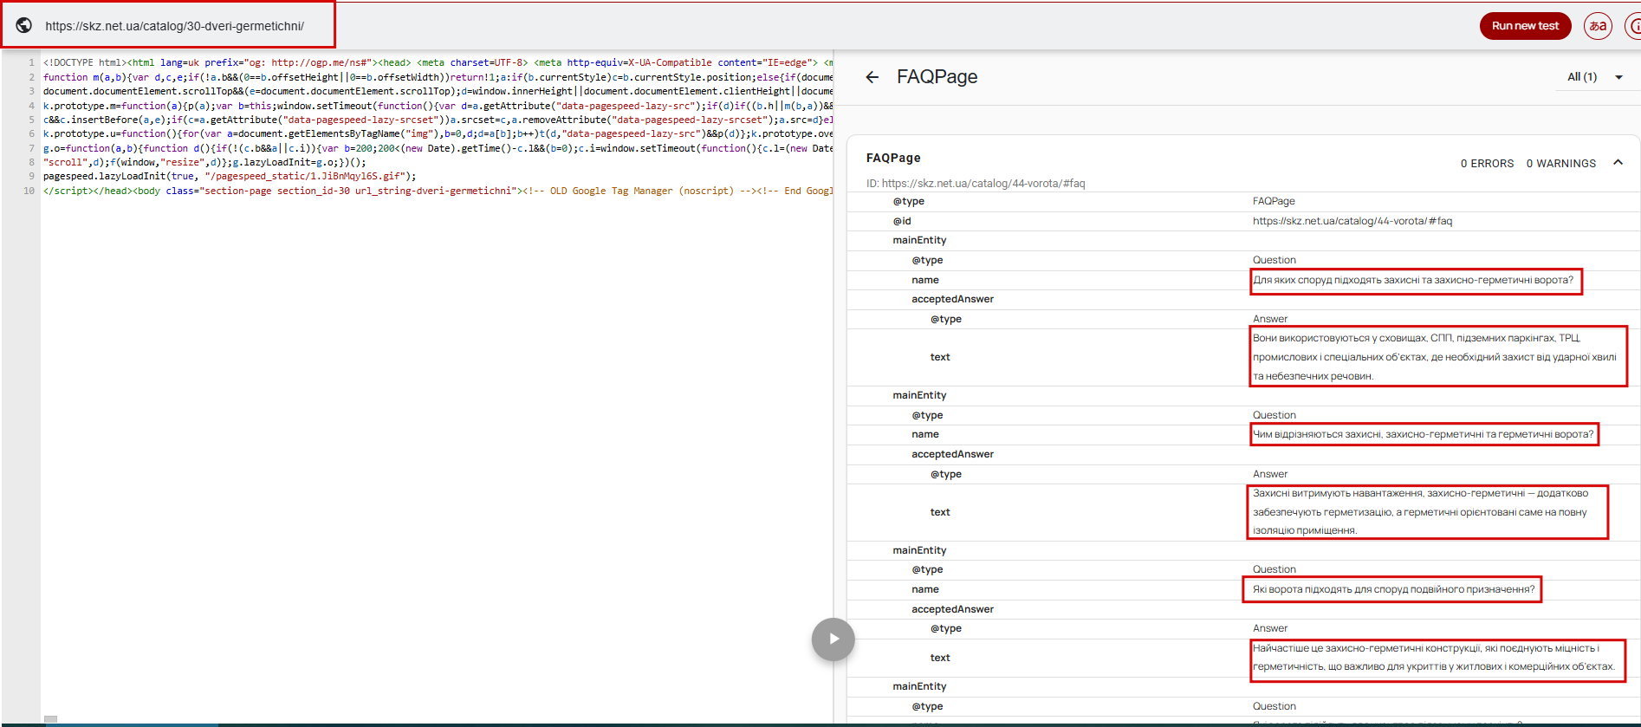Click the first mainEntity row label
This screenshot has width=1641, height=727.
coord(919,240)
